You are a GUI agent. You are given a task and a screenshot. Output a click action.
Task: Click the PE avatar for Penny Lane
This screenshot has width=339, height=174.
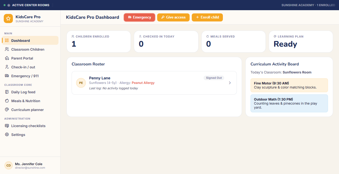coord(81,83)
